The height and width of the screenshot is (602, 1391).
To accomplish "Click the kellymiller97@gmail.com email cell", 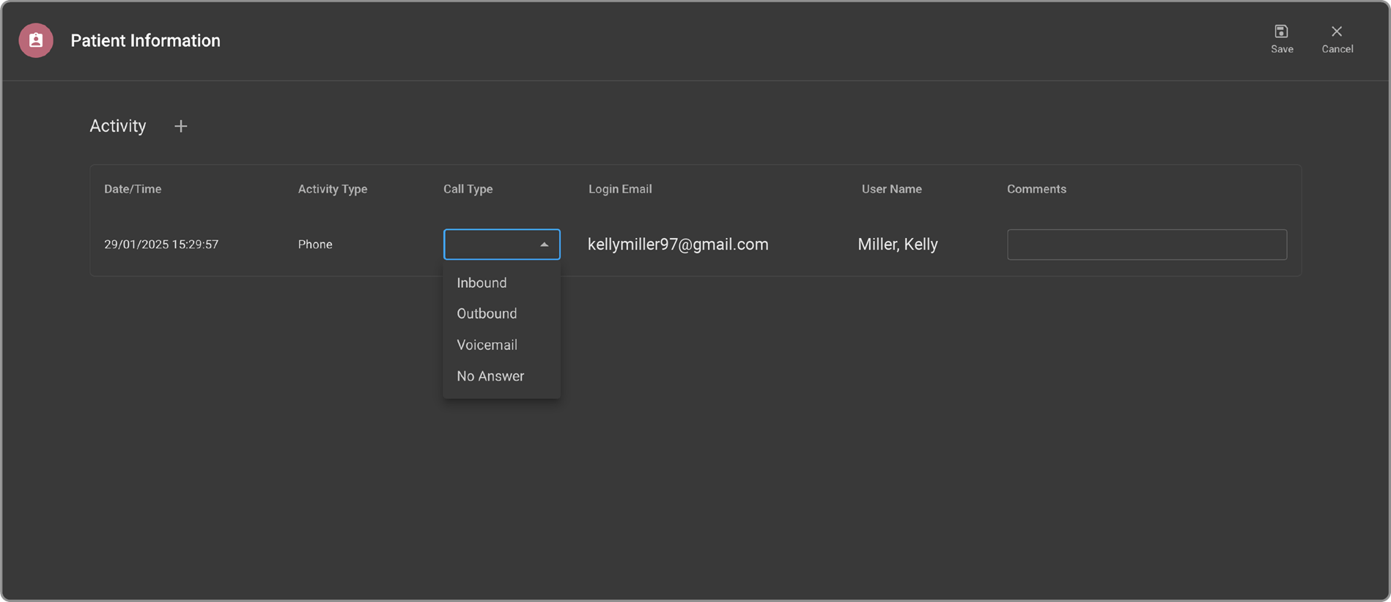I will 678,245.
